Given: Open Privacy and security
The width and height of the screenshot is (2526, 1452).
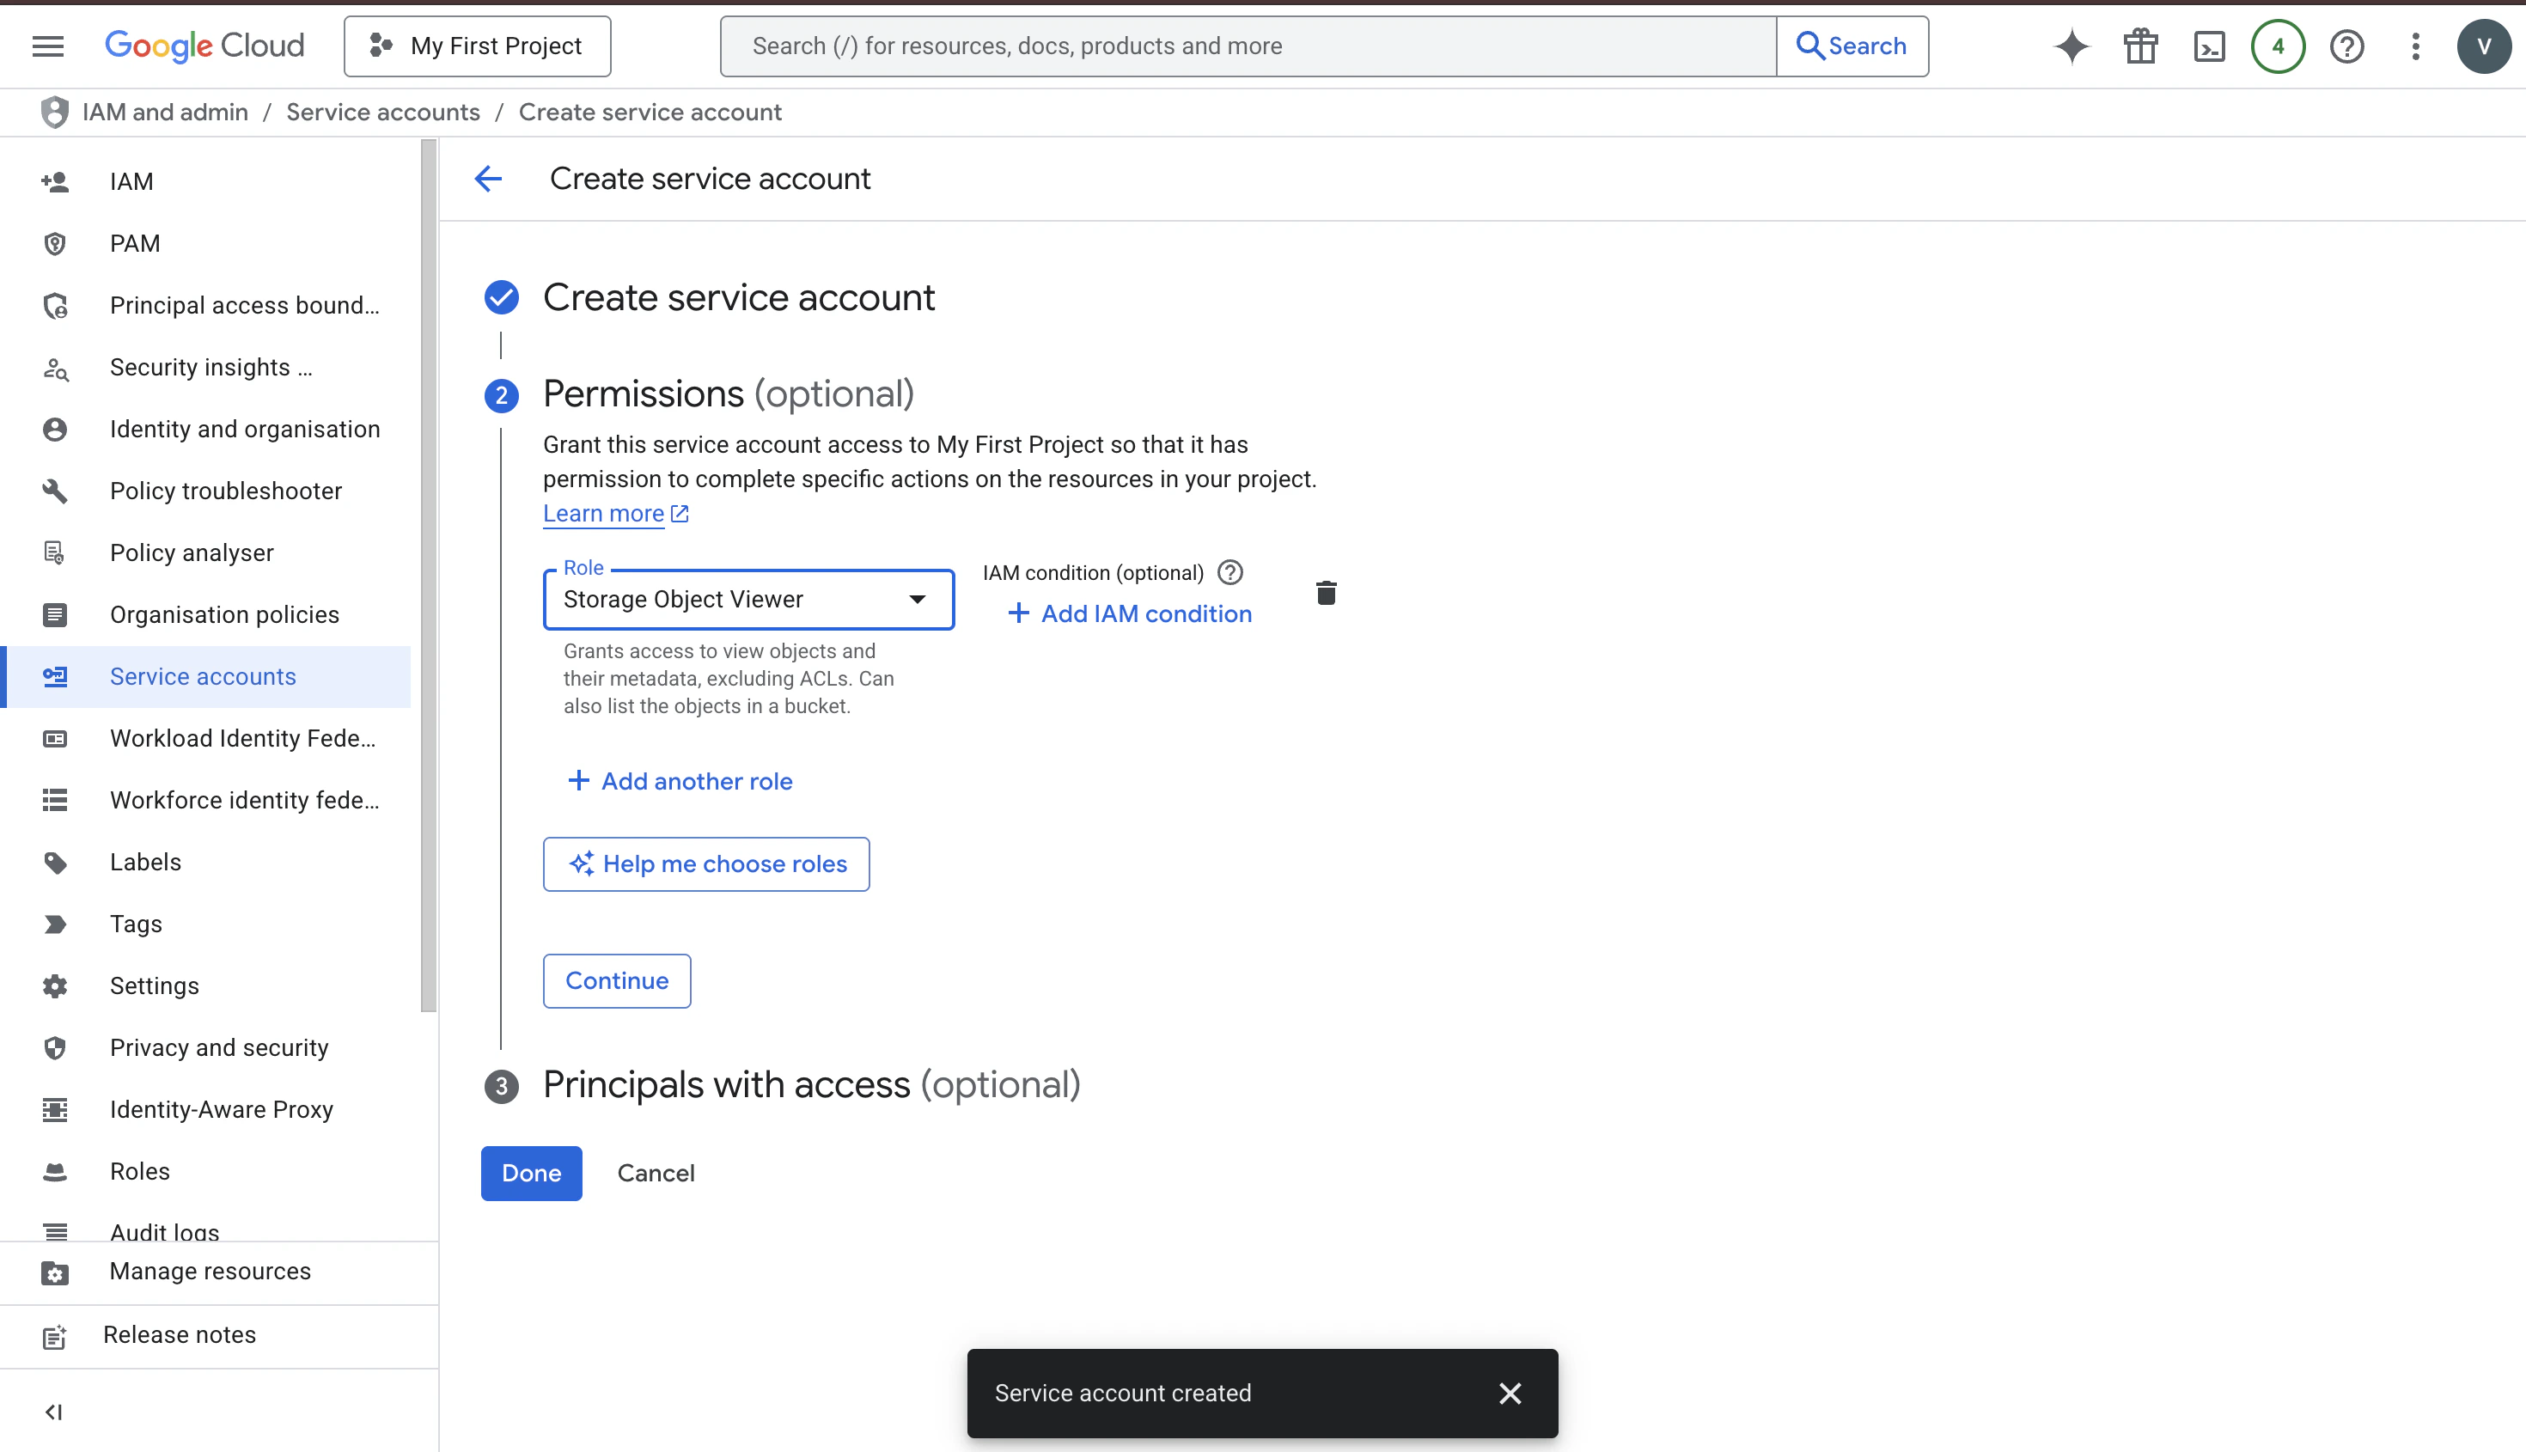Looking at the screenshot, I should click(x=205, y=1047).
